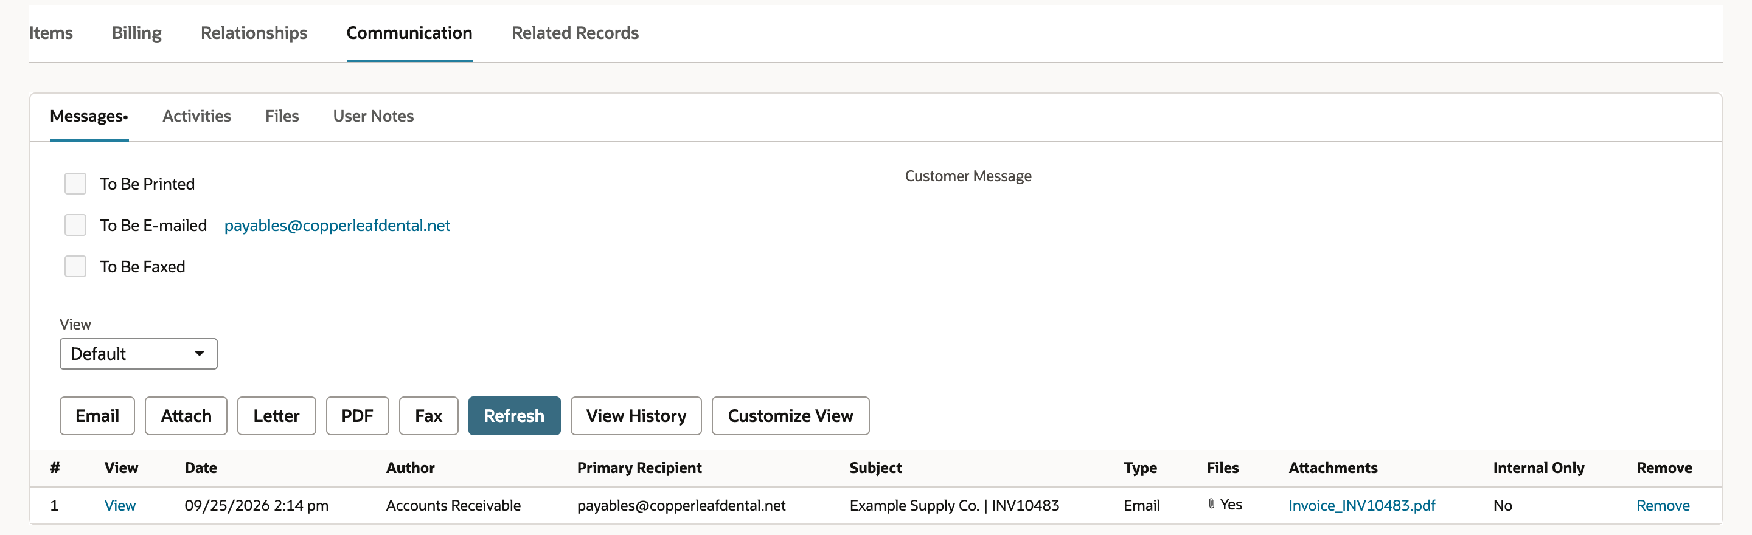Click the Fax button

[428, 415]
